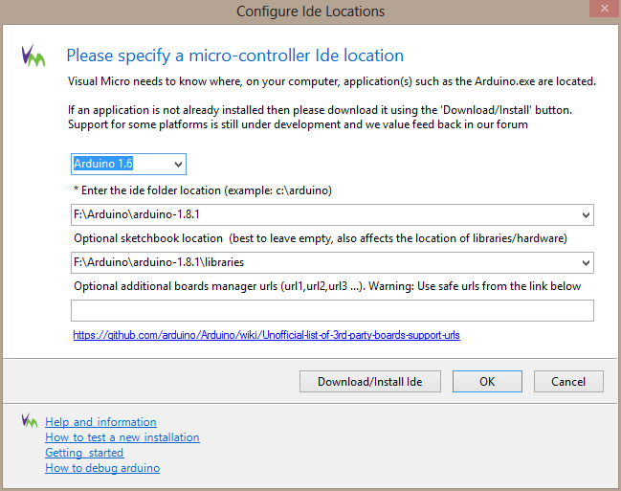Click inside the sketchbook location path field

tap(325, 262)
